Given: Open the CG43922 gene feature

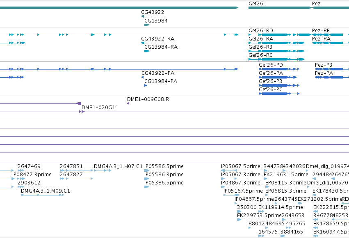Looking at the screenshot, I should point(142,16).
